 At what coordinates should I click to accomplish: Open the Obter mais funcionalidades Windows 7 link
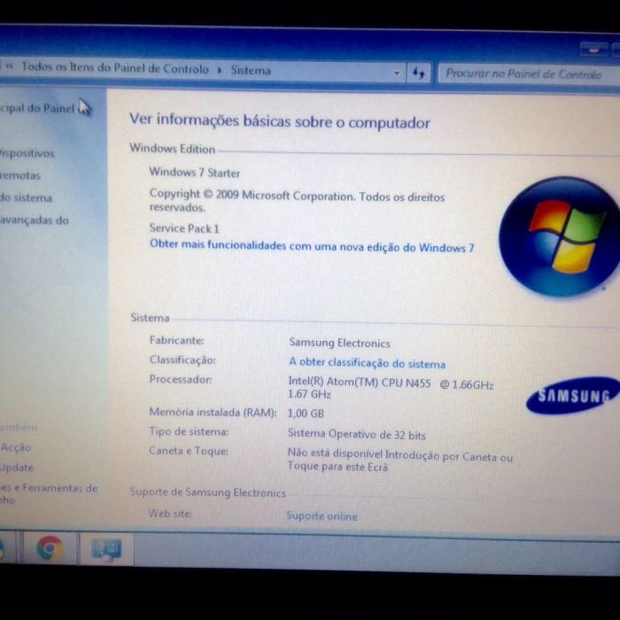312,245
